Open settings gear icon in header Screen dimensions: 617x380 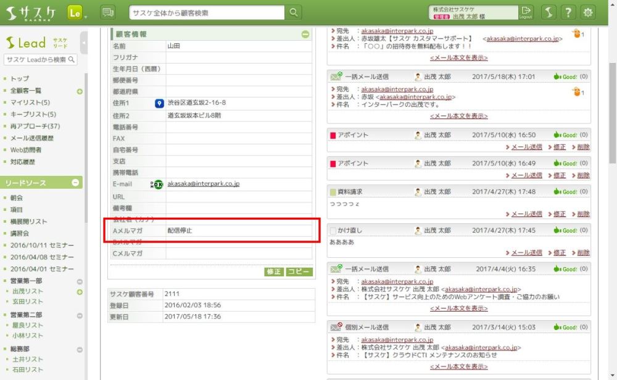[x=589, y=12]
